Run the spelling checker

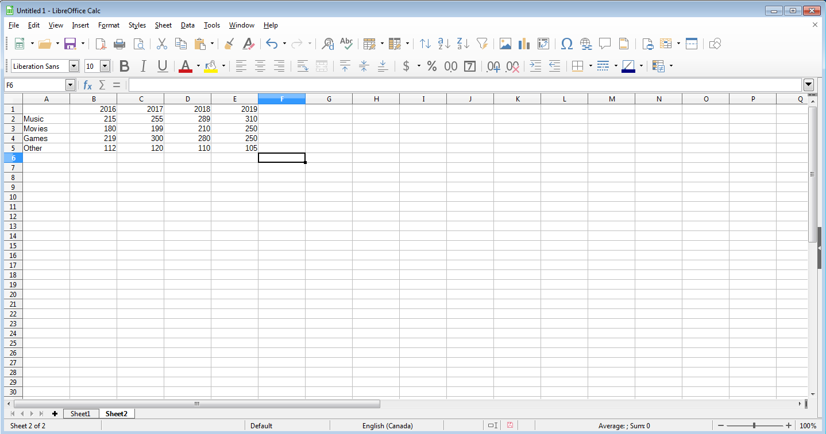point(346,44)
